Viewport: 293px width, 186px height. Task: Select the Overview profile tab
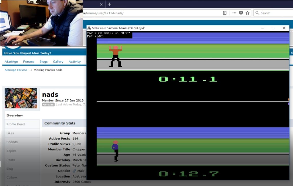(x=15, y=115)
